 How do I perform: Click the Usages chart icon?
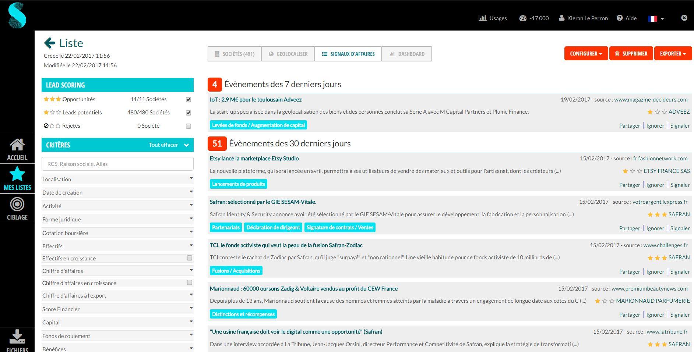[x=482, y=18]
